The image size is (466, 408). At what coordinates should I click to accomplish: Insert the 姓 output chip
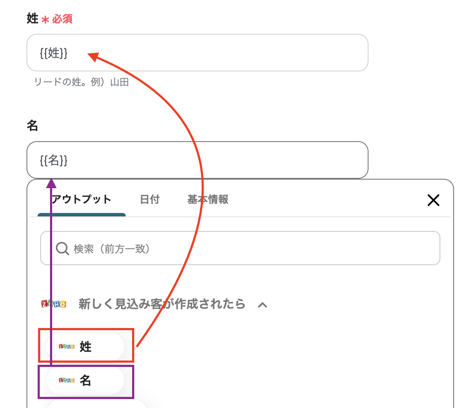click(x=85, y=346)
